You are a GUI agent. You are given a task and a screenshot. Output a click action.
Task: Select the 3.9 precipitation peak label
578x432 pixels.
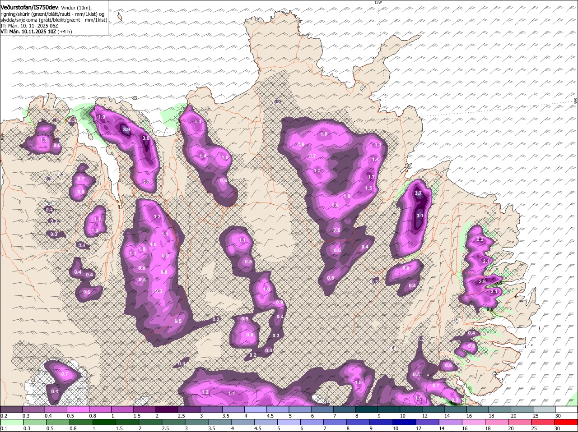126,129
